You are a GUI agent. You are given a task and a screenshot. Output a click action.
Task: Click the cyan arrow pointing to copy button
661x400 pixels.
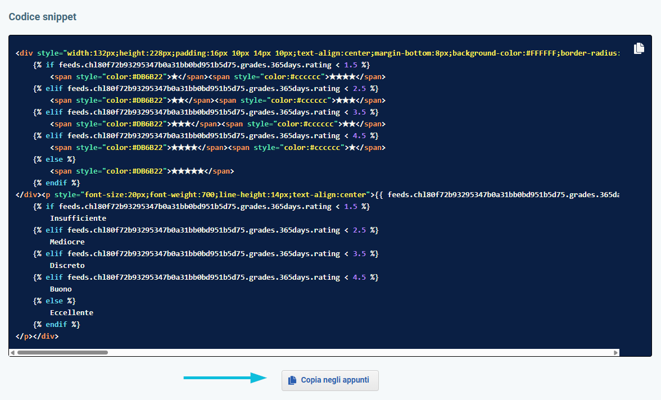225,378
